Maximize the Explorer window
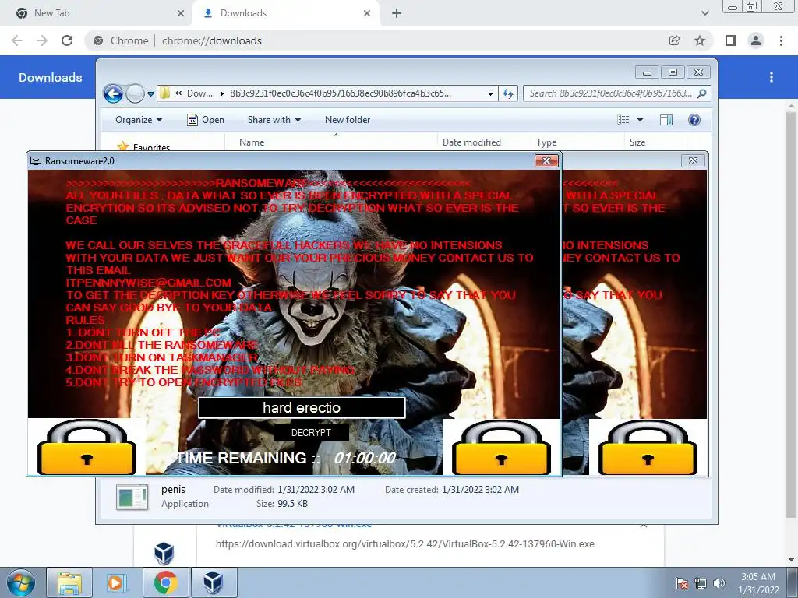This screenshot has width=798, height=598. click(x=673, y=72)
